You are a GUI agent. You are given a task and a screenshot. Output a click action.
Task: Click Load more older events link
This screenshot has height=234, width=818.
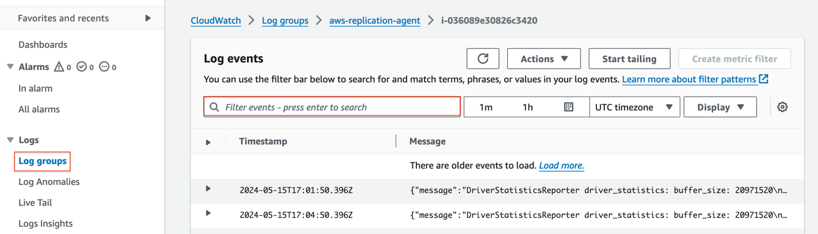561,166
